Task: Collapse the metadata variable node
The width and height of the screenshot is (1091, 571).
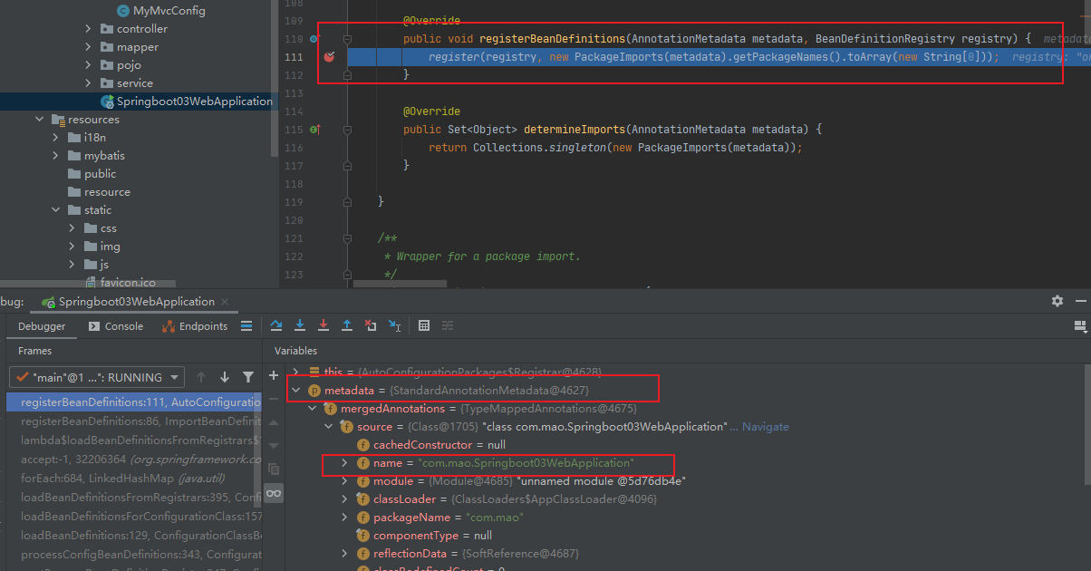Action: tap(295, 391)
